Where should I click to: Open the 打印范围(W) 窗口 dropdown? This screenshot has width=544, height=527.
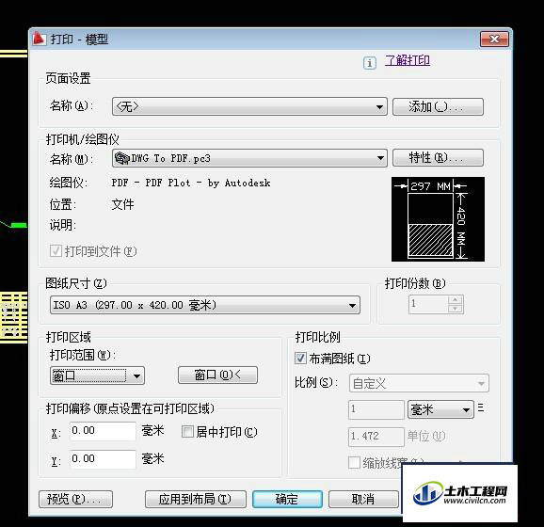click(97, 375)
